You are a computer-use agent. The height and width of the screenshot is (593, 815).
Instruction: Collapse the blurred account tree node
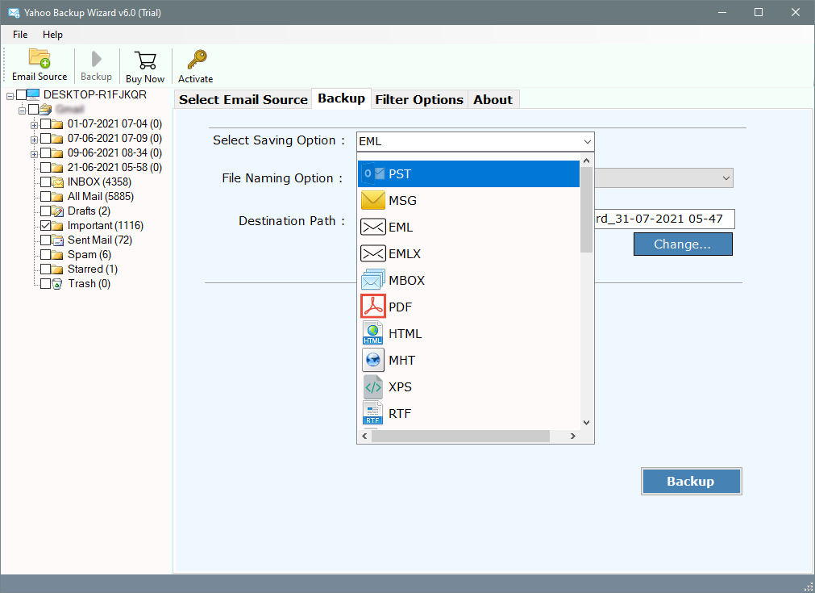tap(22, 111)
